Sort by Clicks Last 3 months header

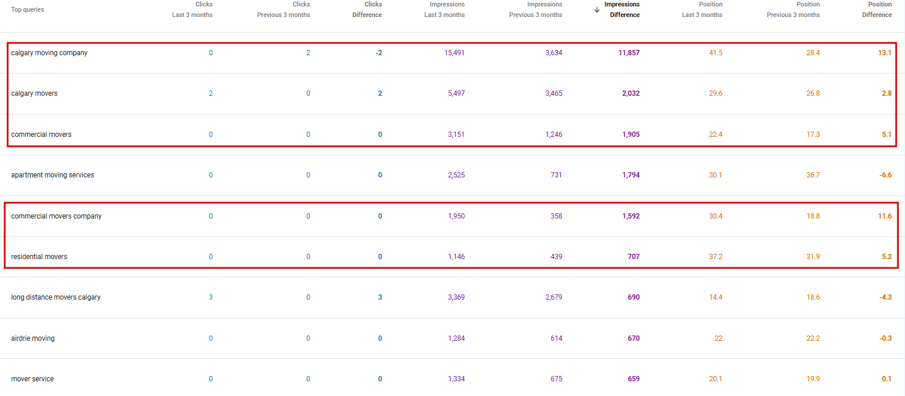[x=193, y=9]
